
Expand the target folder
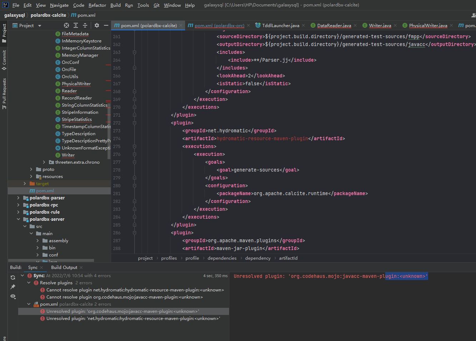pos(25,183)
